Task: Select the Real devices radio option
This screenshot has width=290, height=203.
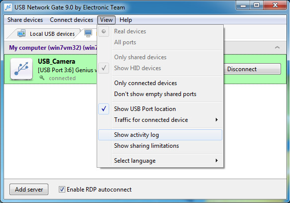Action: coord(160,31)
